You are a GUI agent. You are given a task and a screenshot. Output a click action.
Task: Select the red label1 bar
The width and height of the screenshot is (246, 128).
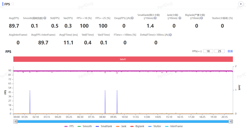coord(123,59)
